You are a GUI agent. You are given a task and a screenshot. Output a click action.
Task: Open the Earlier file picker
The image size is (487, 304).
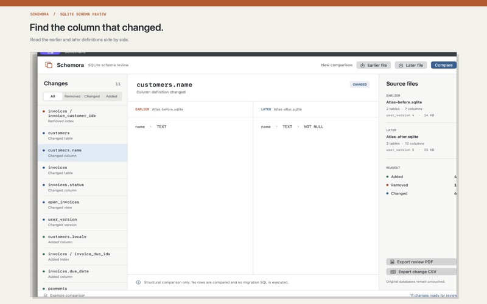374,65
